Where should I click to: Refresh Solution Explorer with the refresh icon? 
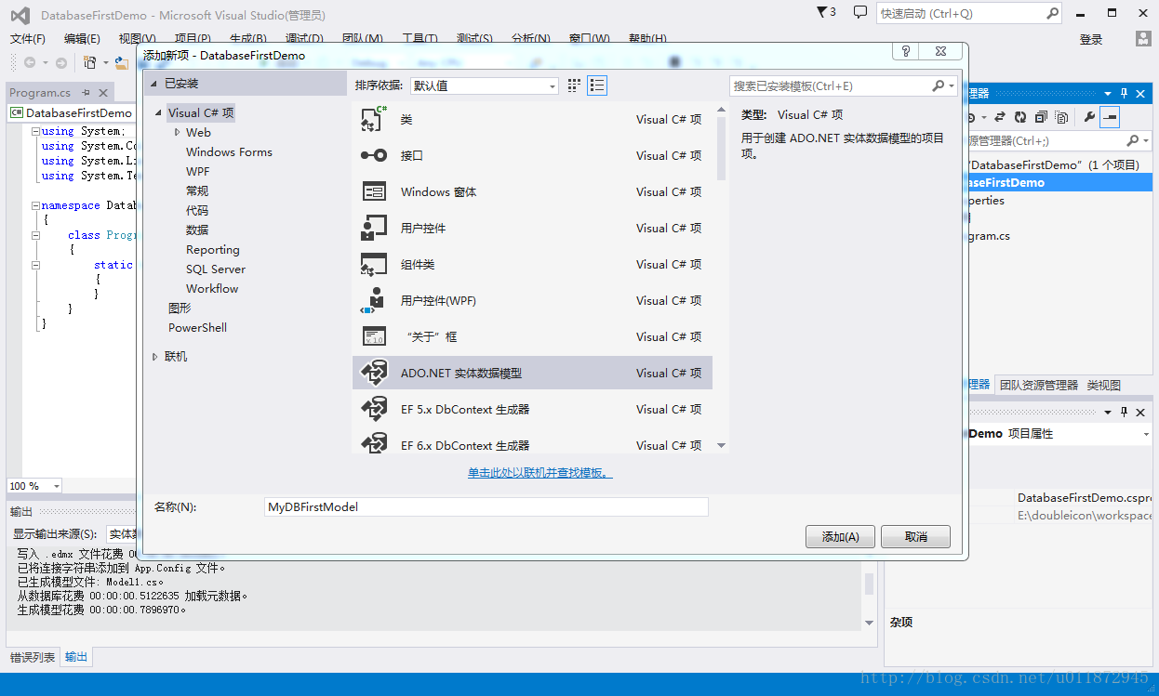(1020, 117)
